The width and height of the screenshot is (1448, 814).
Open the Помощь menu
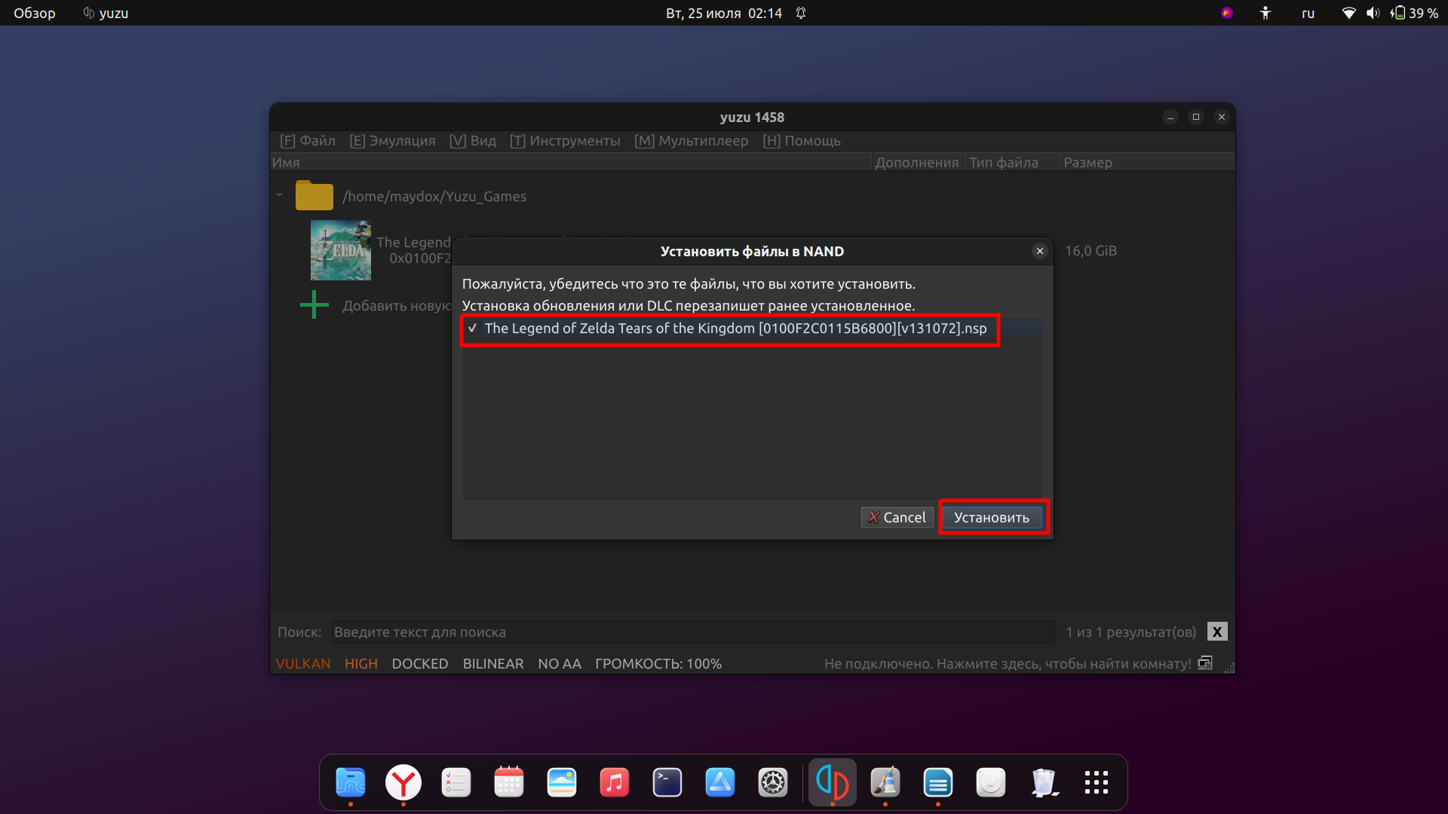[802, 141]
